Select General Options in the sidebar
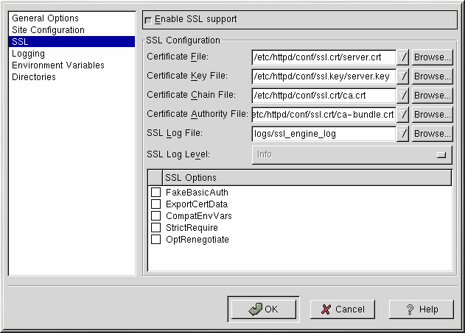Screen dimensions: 465x333 click(x=45, y=18)
